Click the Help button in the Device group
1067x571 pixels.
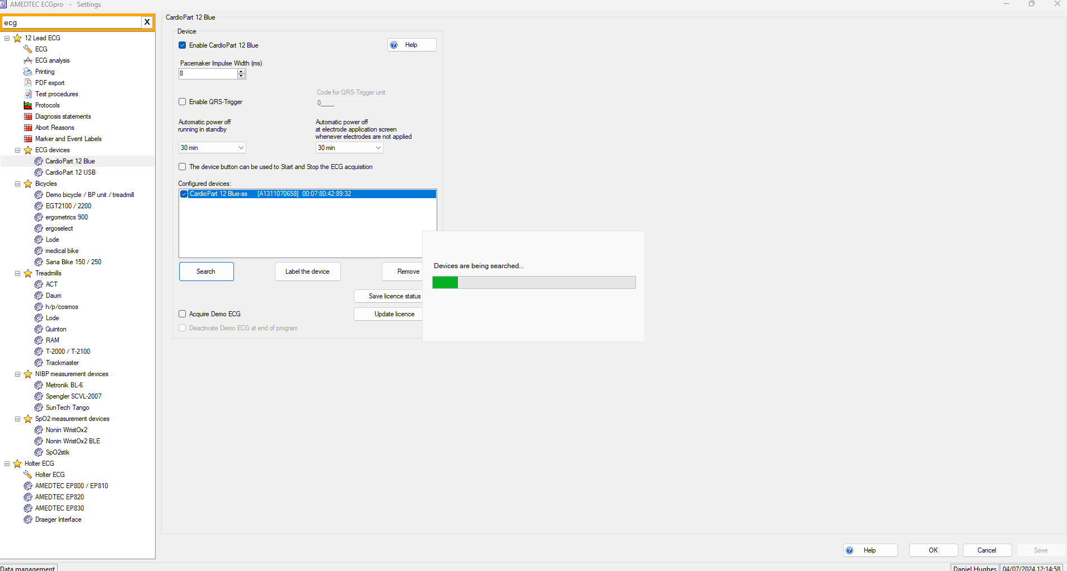tap(412, 45)
